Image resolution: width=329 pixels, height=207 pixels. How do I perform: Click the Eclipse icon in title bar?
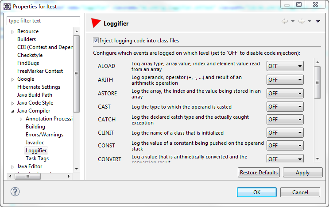click(7, 7)
